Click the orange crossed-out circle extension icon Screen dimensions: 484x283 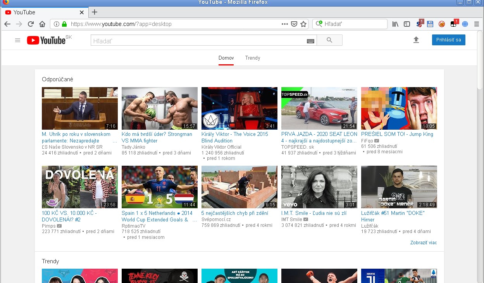point(442,24)
